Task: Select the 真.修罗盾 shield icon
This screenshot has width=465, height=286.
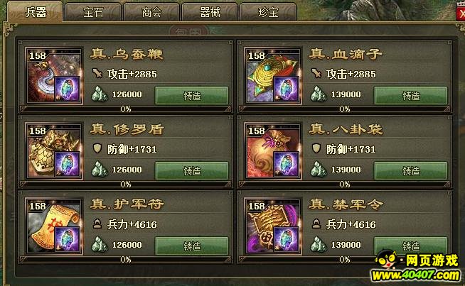Action: click(x=54, y=152)
